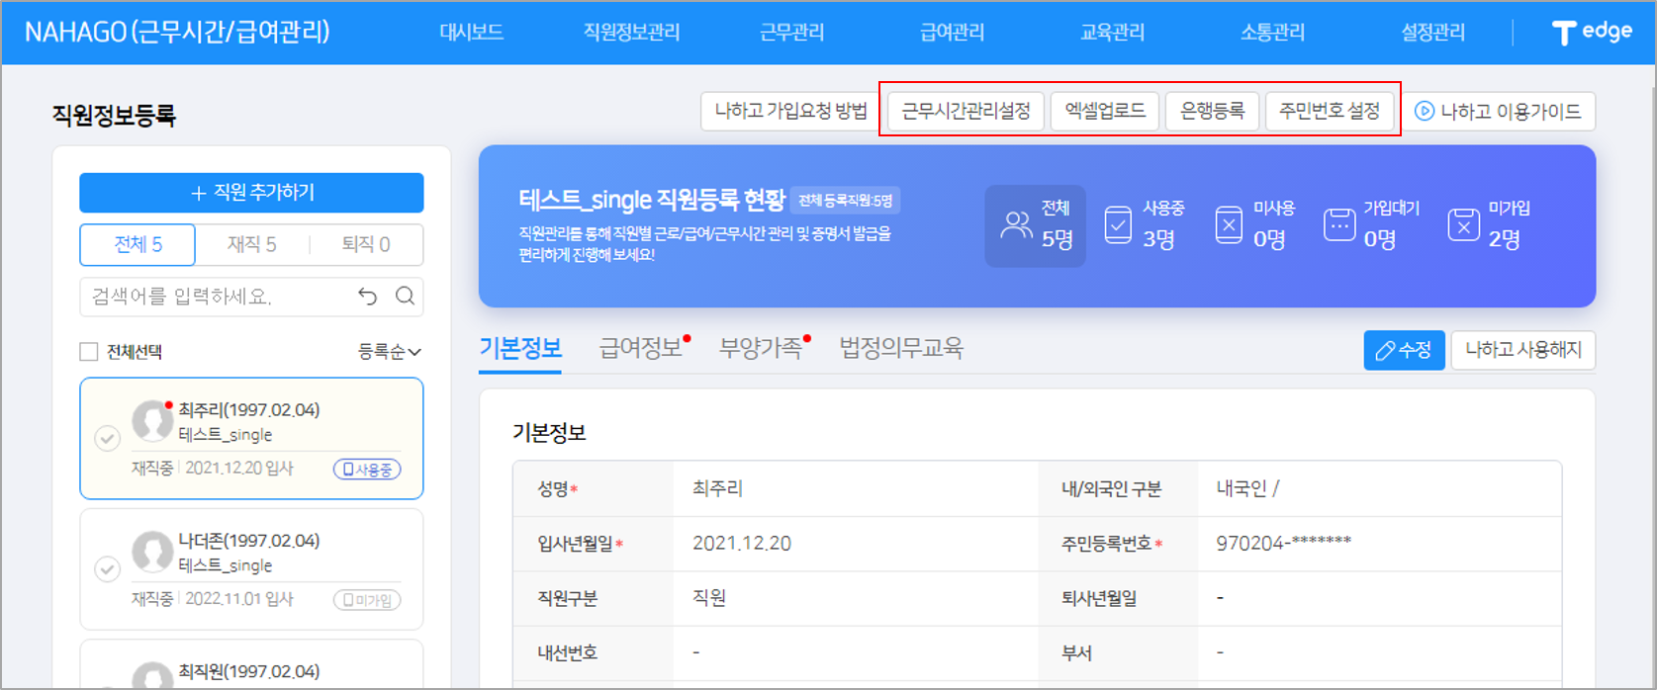Click the NAHAGO(근무시간/급여관리) title

coord(177,32)
